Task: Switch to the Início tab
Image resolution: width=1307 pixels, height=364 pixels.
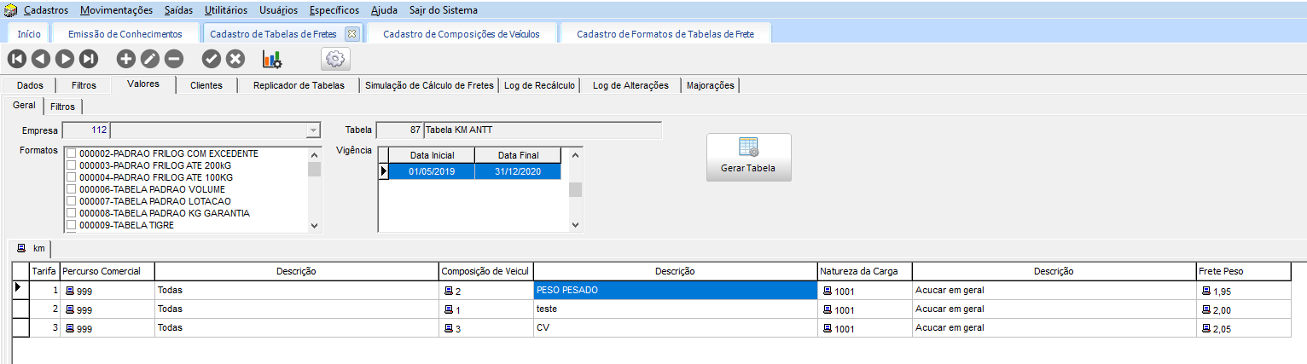Action: [29, 34]
